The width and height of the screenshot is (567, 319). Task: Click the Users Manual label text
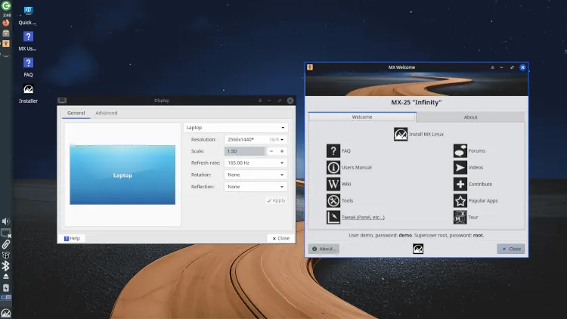point(357,168)
